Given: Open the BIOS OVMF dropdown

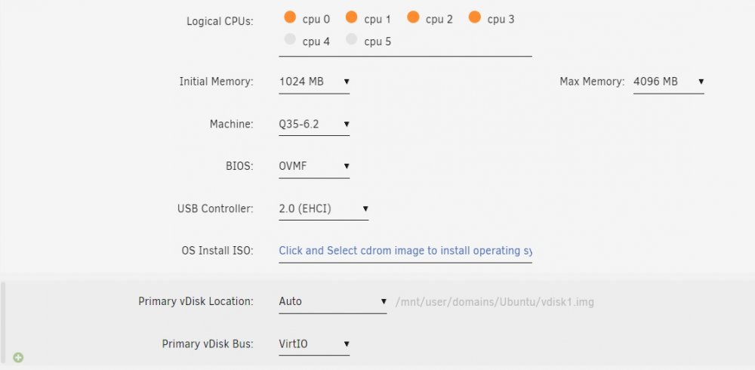Looking at the screenshot, I should (314, 167).
